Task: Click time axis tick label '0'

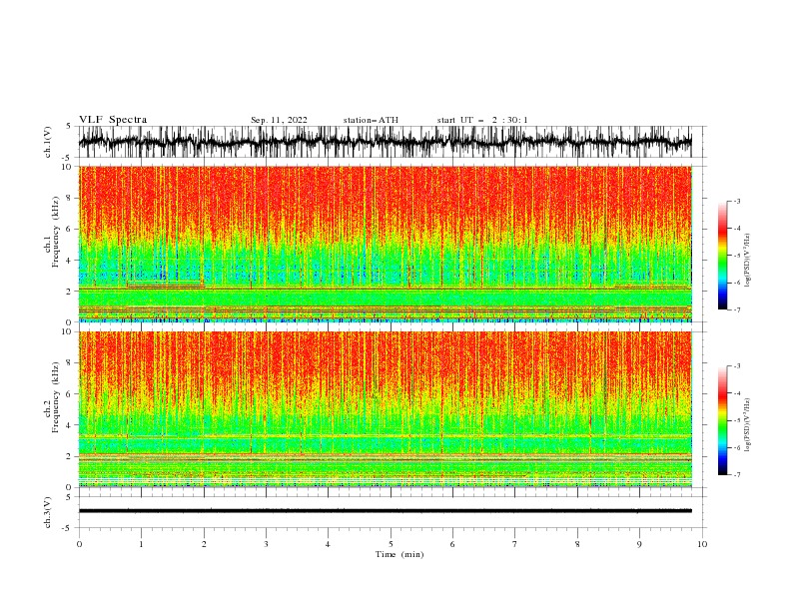Action: (x=79, y=544)
